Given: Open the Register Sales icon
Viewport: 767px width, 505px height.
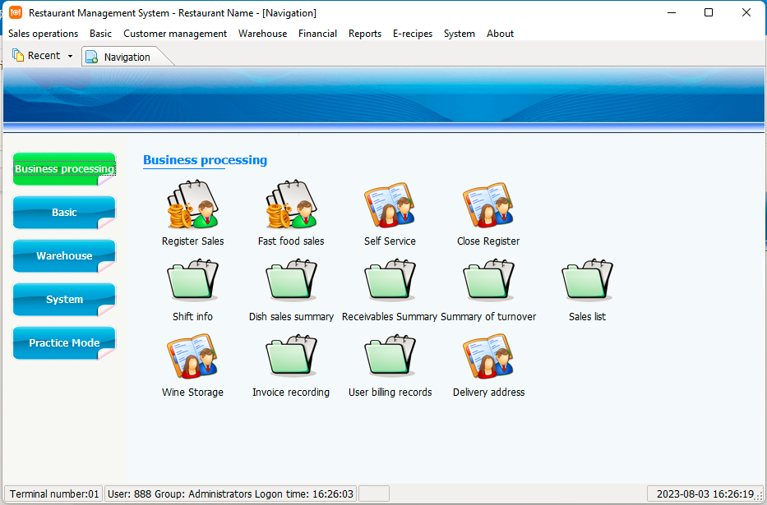Looking at the screenshot, I should (192, 204).
